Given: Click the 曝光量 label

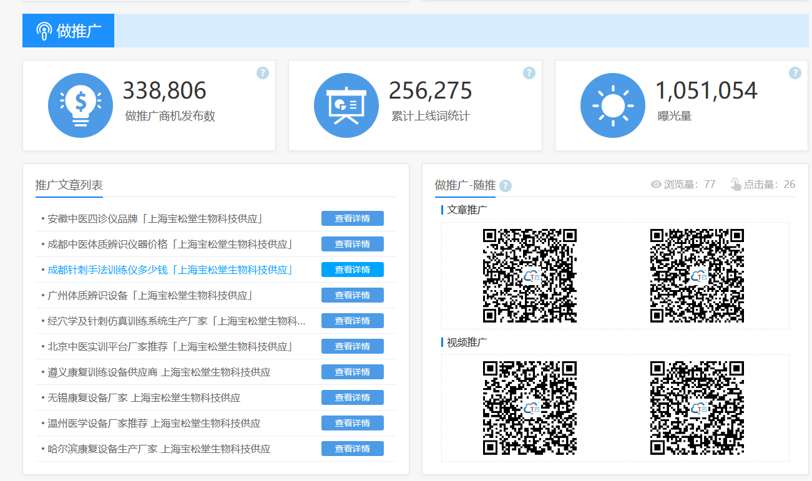Looking at the screenshot, I should pyautogui.click(x=675, y=116).
